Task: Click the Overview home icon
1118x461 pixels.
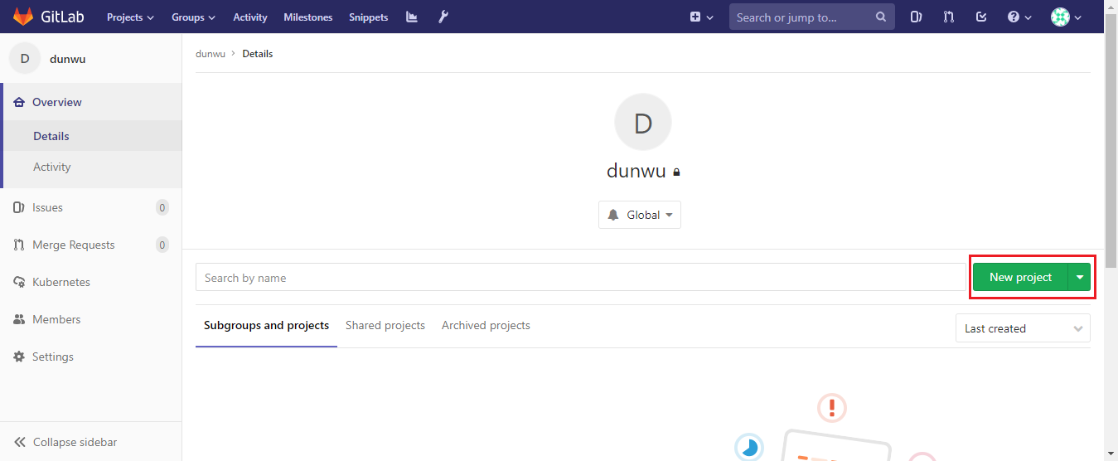Action: point(19,102)
